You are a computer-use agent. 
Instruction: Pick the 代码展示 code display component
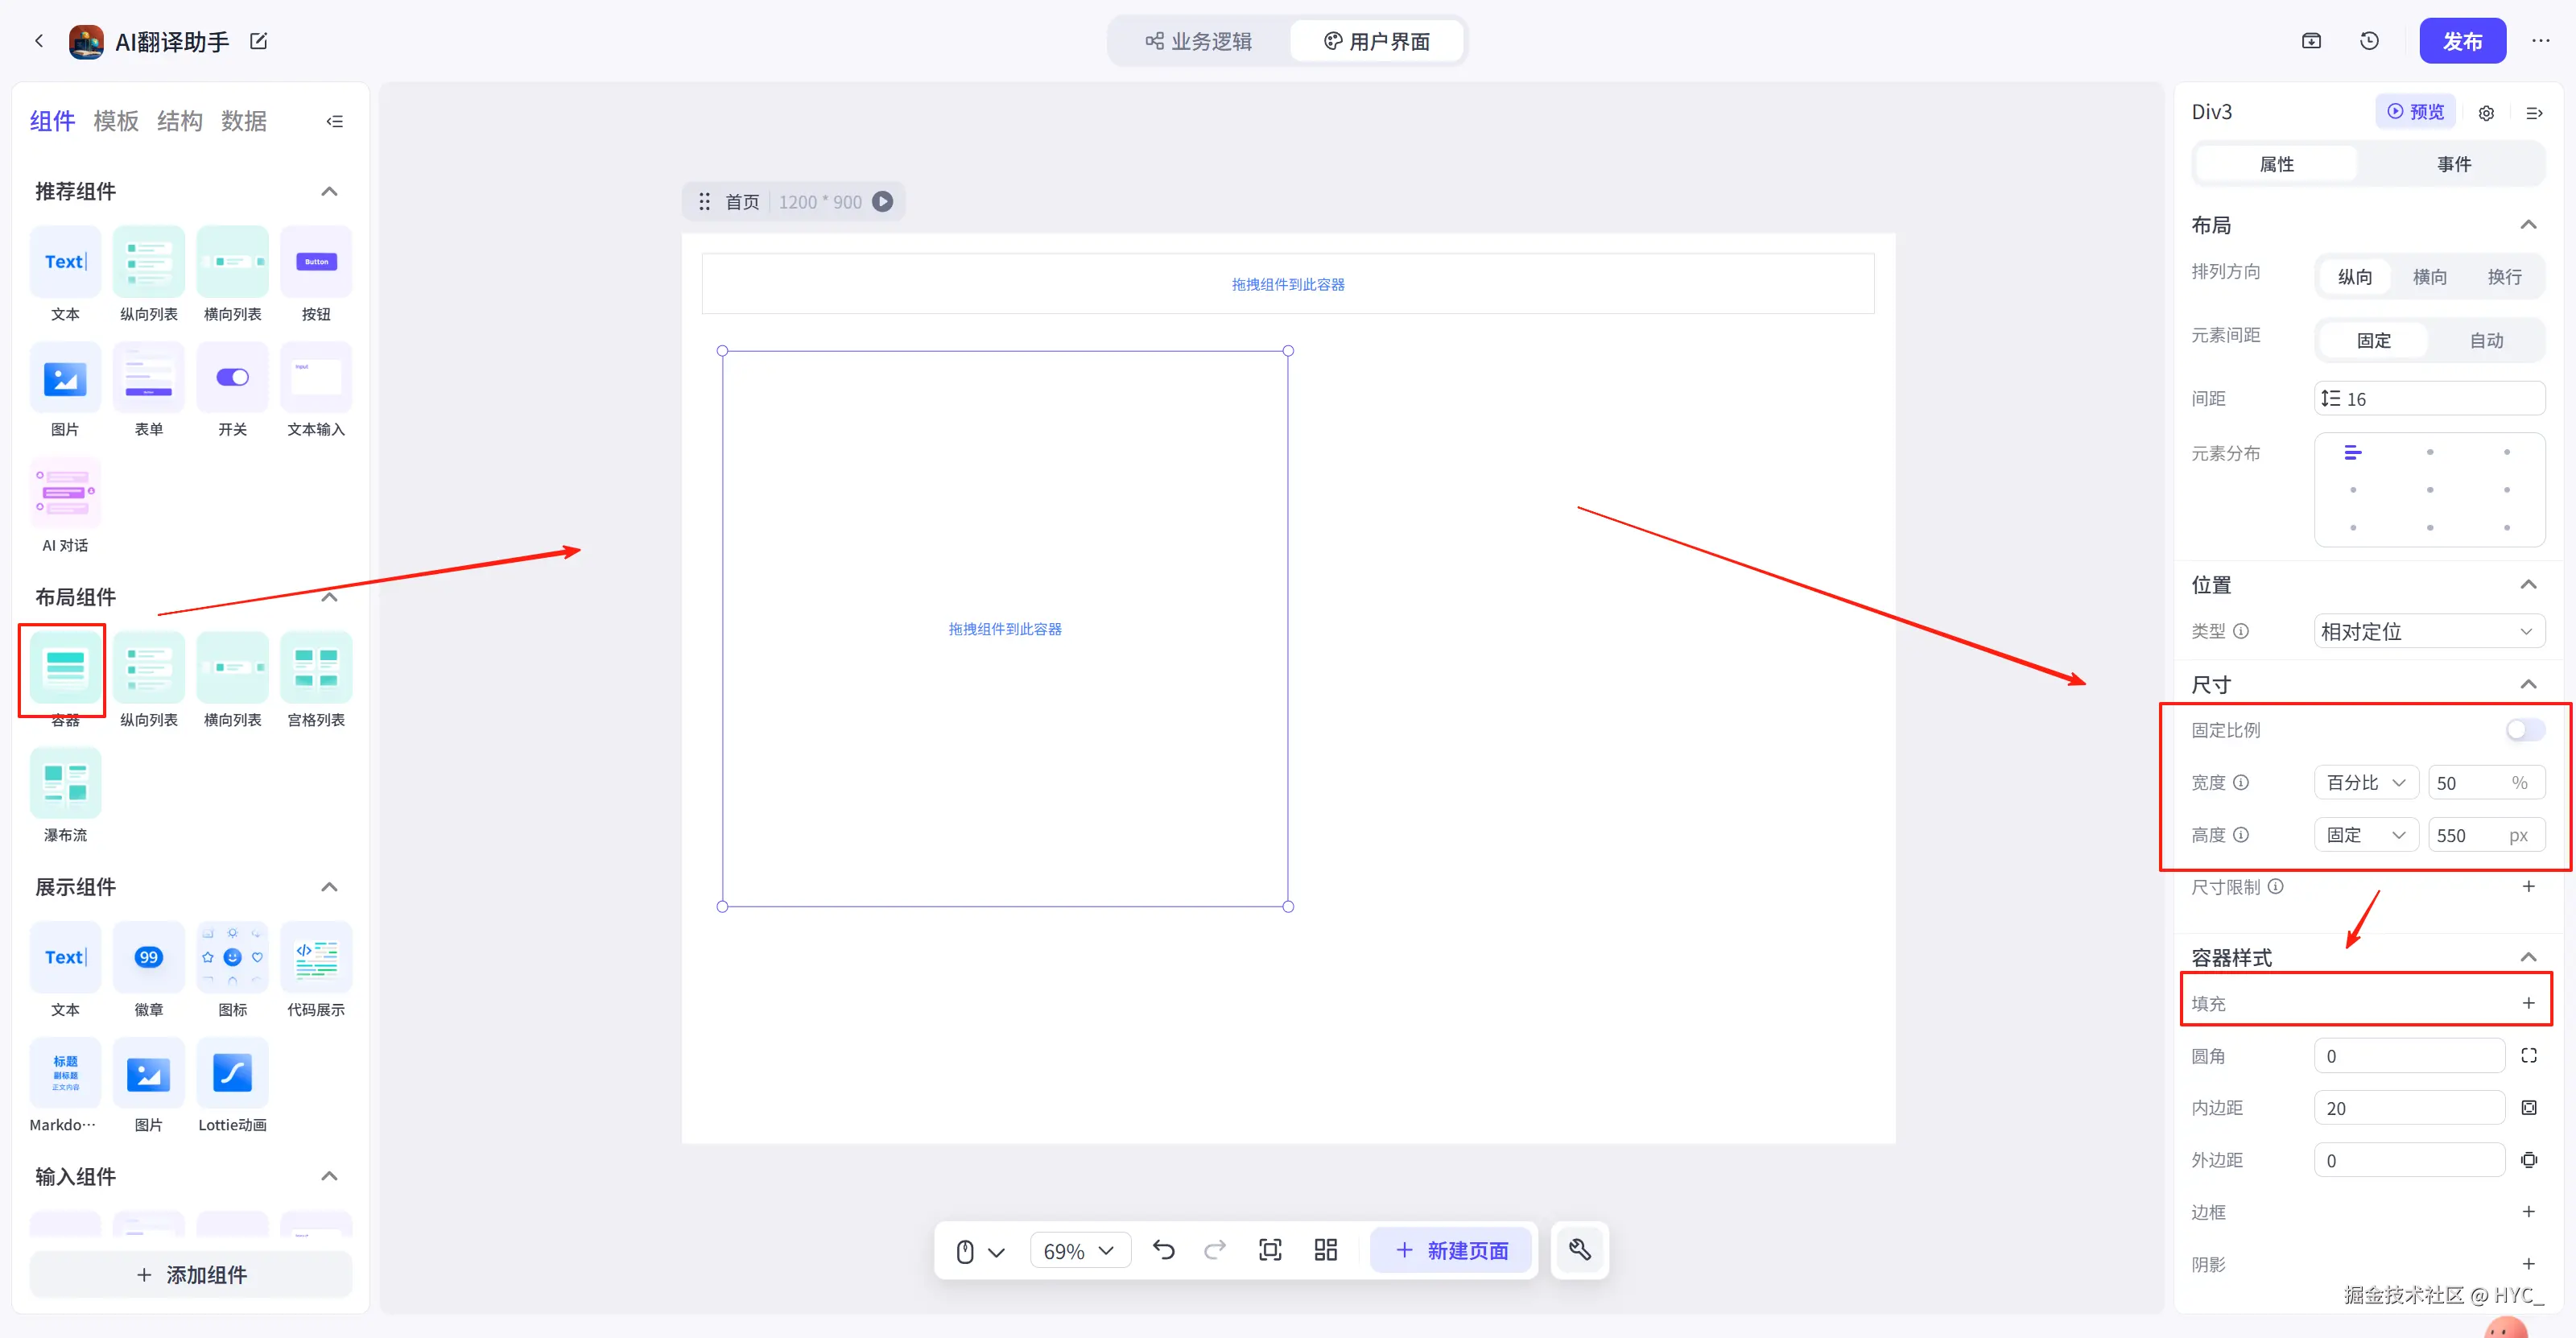coord(316,969)
